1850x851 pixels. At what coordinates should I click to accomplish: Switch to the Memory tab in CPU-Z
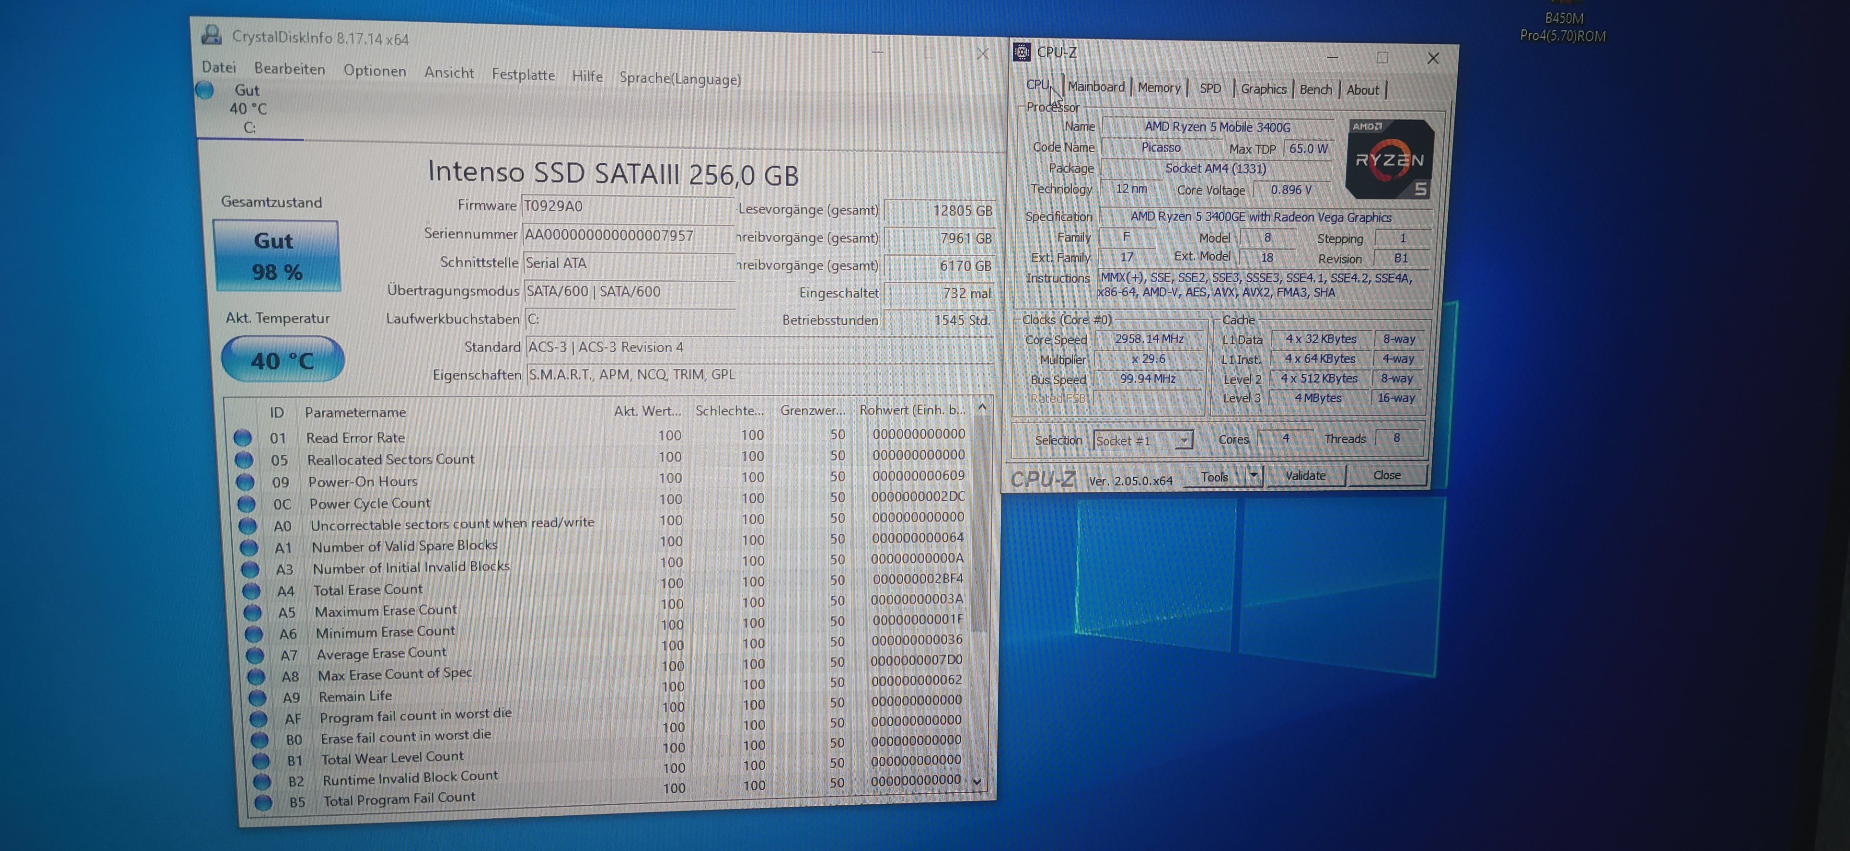coord(1158,88)
